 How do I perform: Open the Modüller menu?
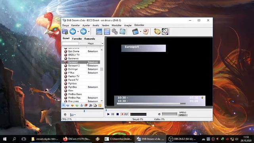117,25
